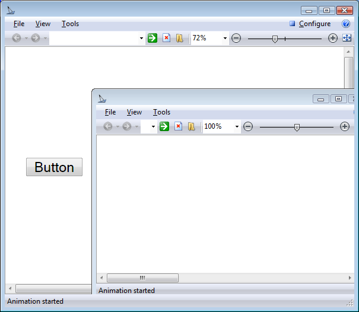Viewport: 359px width, 312px height.
Task: Click the outer window's forward navigation arrow
Action: point(36,38)
